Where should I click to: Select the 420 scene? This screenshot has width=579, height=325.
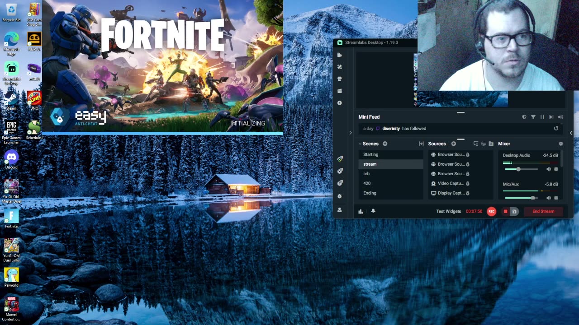click(x=391, y=183)
